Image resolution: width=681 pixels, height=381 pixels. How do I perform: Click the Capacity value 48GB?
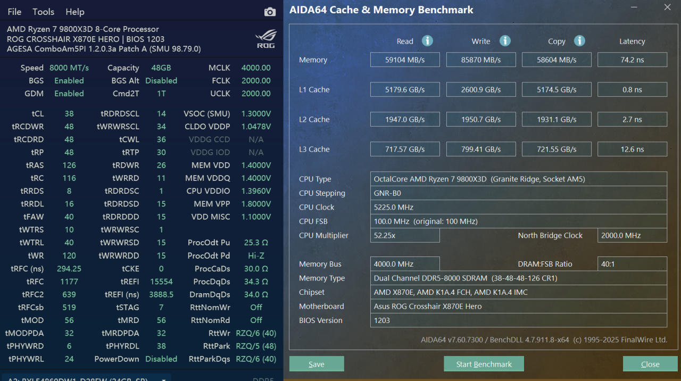[161, 68]
